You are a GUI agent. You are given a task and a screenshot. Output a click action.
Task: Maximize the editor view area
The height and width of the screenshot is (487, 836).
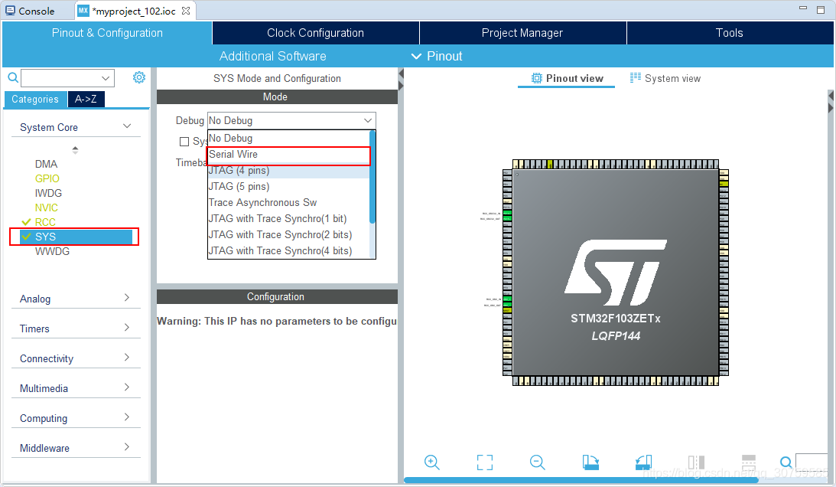click(821, 10)
